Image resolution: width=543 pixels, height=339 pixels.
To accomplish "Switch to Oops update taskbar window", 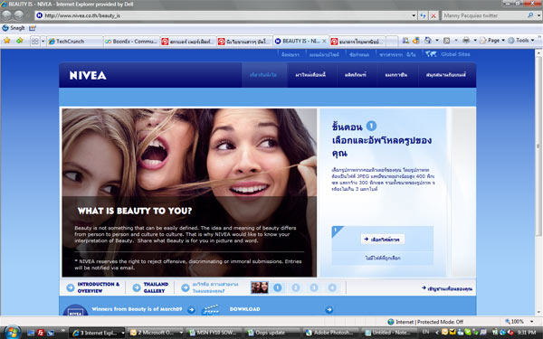I will click(x=272, y=333).
